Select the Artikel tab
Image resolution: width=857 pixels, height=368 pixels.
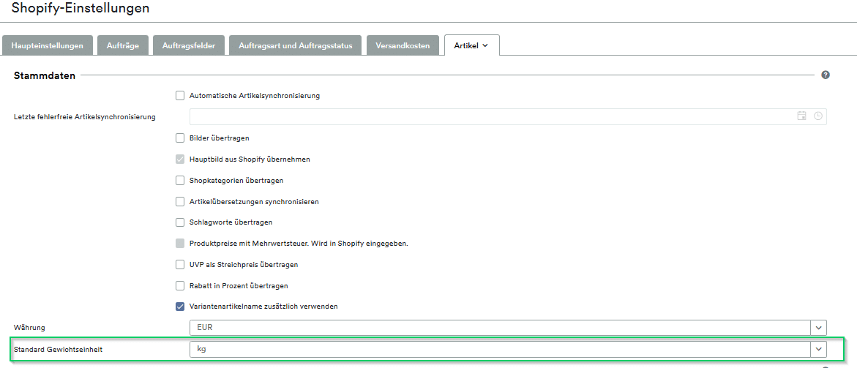471,46
